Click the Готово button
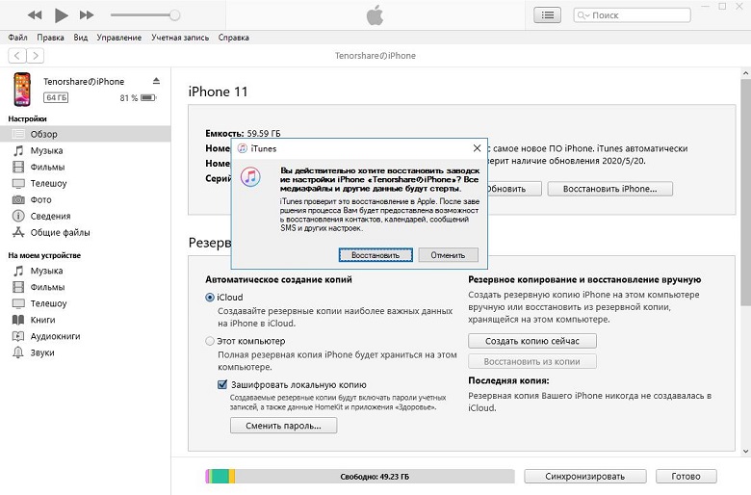The width and height of the screenshot is (751, 495). [686, 477]
